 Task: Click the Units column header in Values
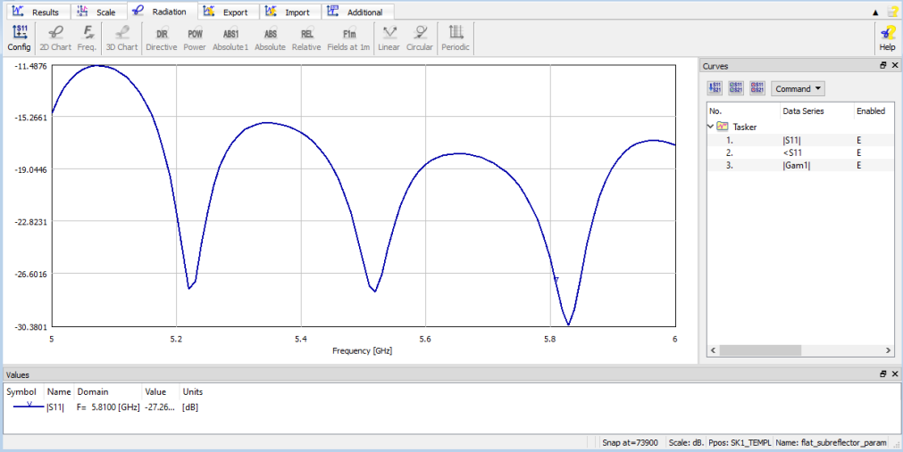[x=193, y=391]
